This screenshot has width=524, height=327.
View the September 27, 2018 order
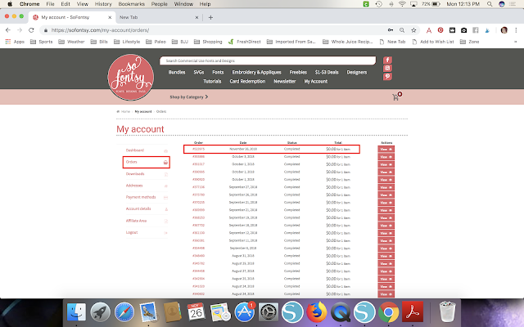point(386,187)
